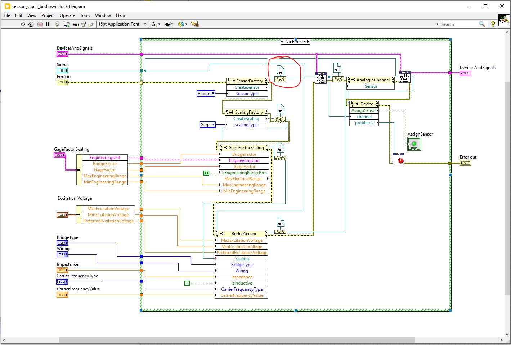Toggle Retain Wire Values button

[x=66, y=24]
